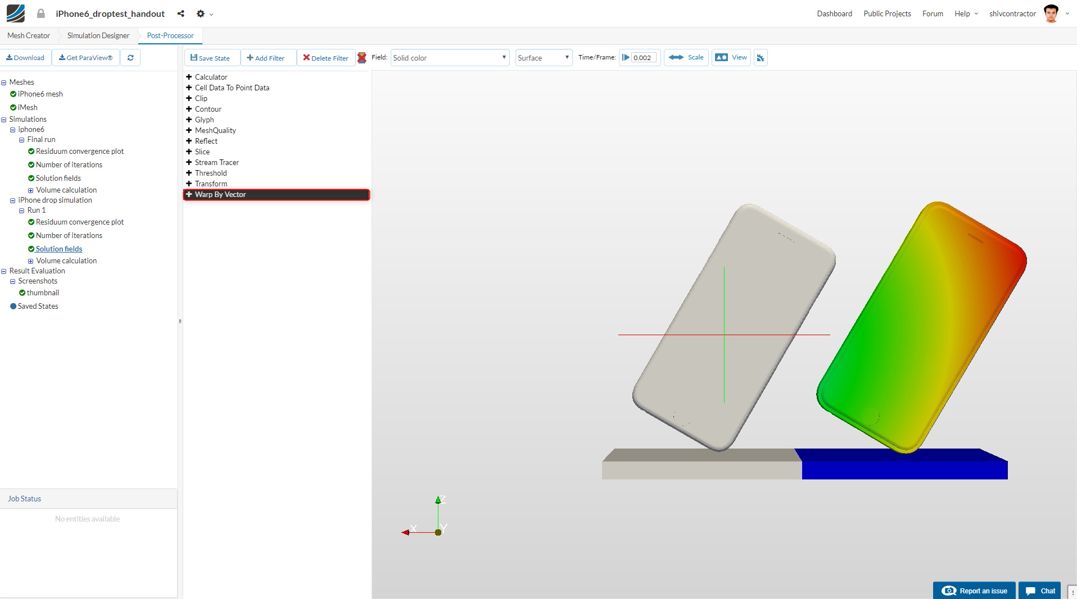Viewport: 1077px width, 599px height.
Task: Click the Delete Filter button
Action: tap(326, 58)
